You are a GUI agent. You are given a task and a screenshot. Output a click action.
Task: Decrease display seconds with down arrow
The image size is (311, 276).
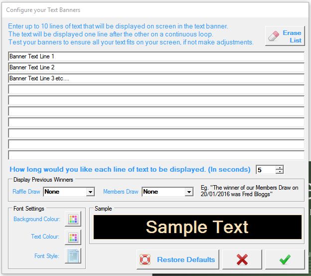click(x=280, y=172)
